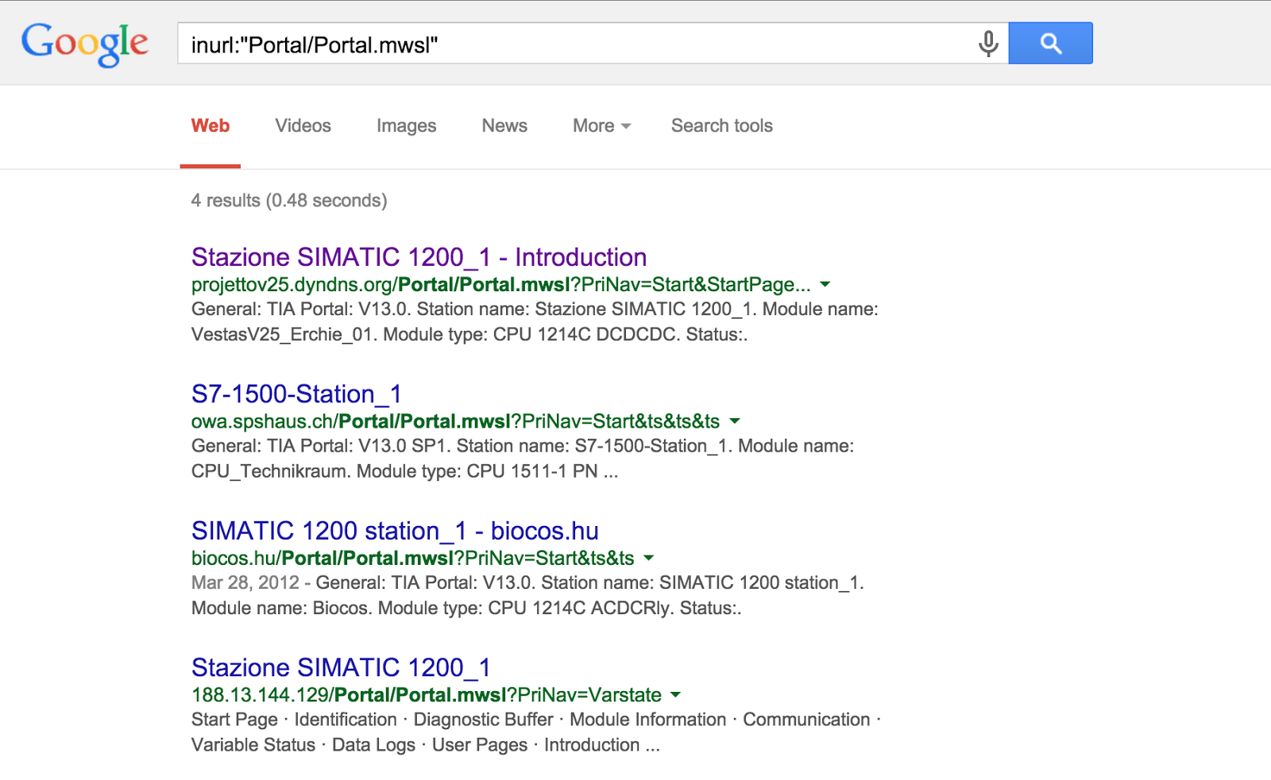Click the Google logo to return home
1271x780 pixels.
pos(85,43)
